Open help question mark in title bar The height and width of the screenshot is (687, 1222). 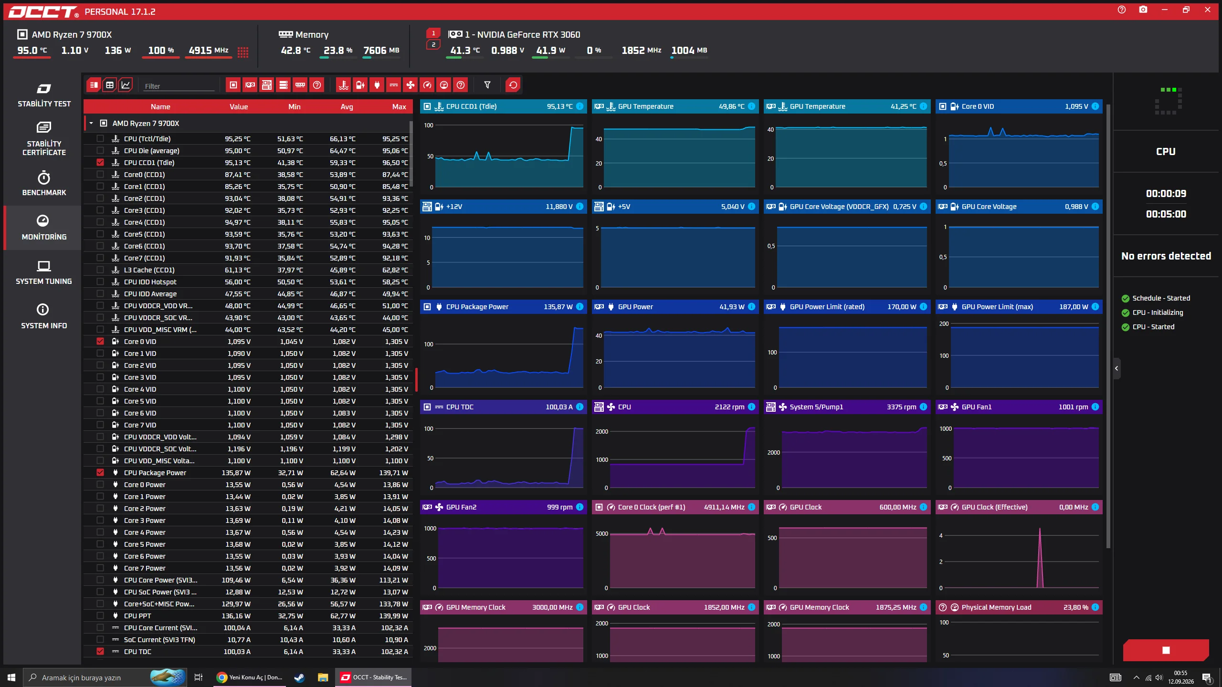coord(1122,10)
